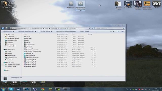Select the textures_0.png file
The width and height of the screenshot is (162, 91).
[x=31, y=59]
